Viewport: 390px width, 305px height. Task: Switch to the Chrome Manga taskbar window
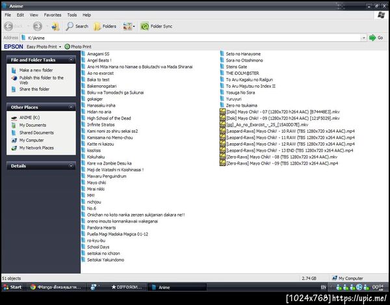(x=56, y=287)
